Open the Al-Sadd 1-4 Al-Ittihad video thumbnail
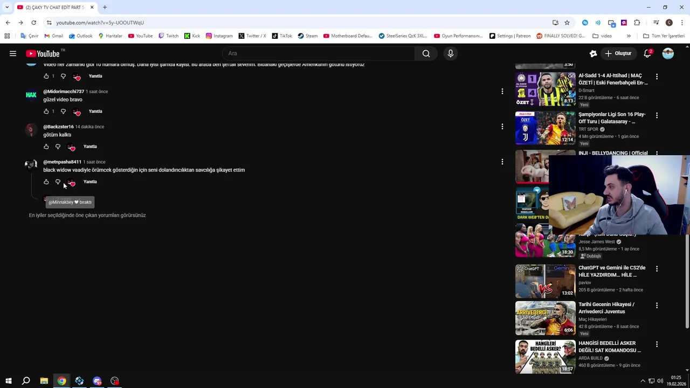The width and height of the screenshot is (690, 388). (x=545, y=89)
